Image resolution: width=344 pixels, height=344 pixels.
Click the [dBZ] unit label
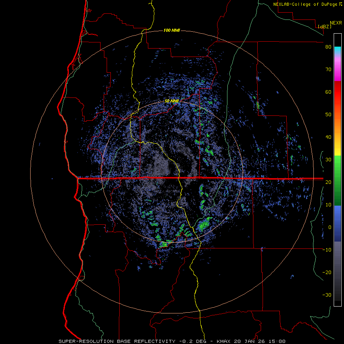(325, 26)
